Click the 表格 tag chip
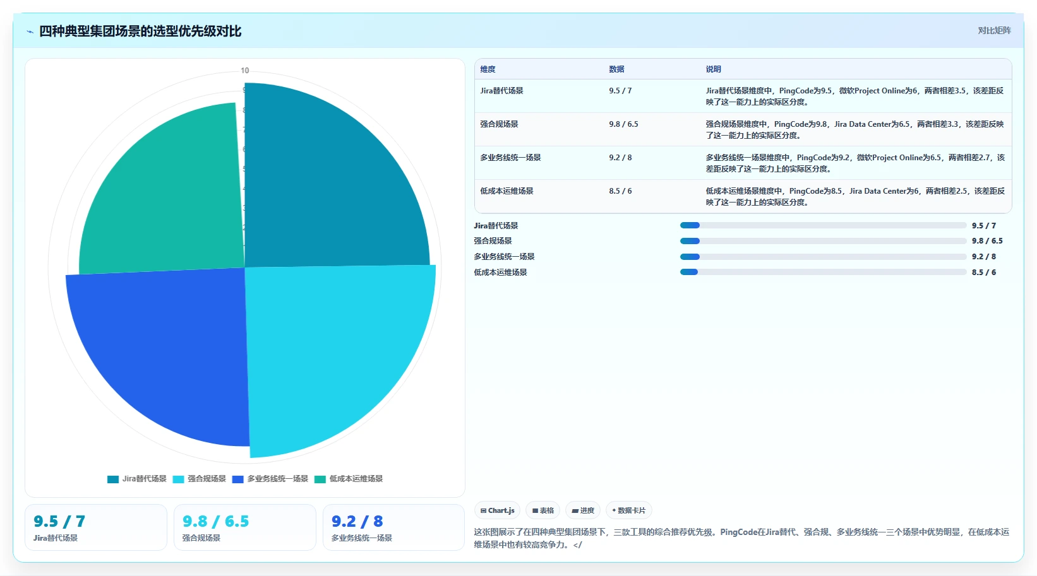1037x576 pixels. click(542, 510)
